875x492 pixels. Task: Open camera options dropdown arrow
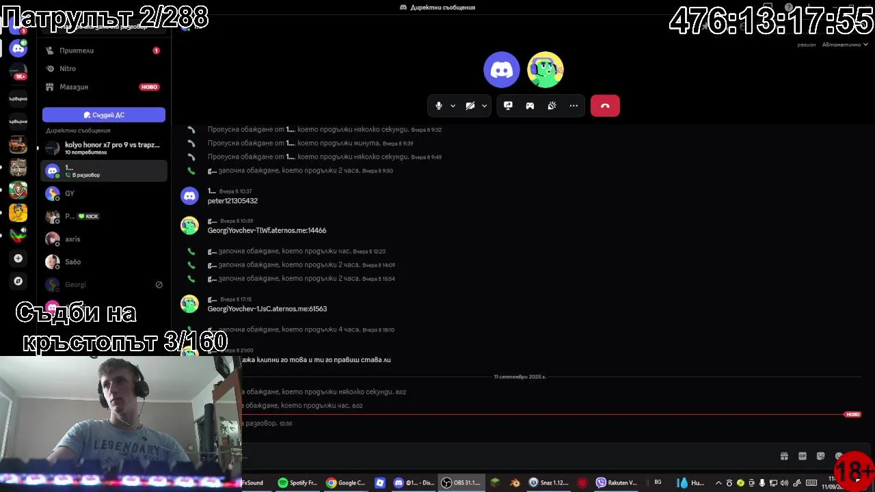484,106
